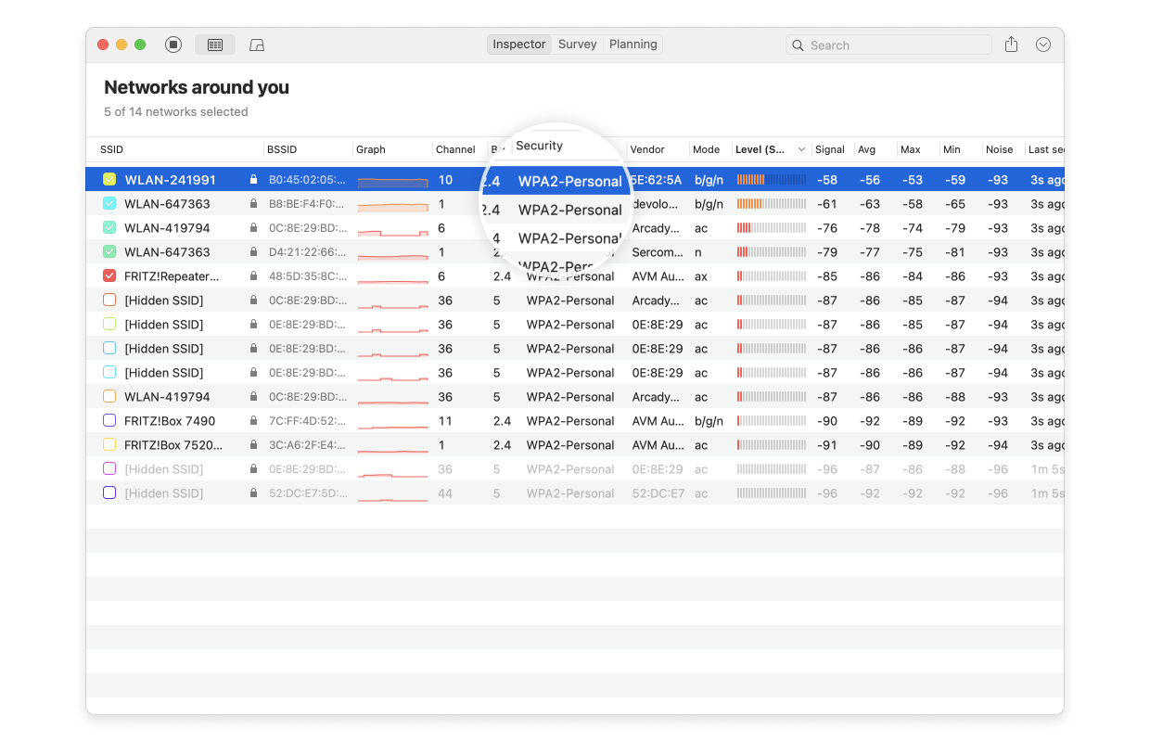Click the lock icon on the last Hidden SSID row
1150x742 pixels.
(252, 493)
